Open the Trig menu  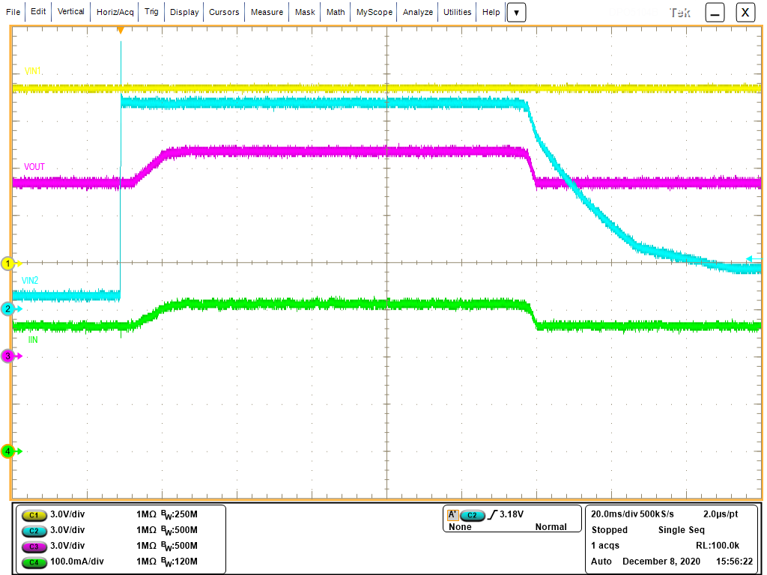[x=151, y=12]
